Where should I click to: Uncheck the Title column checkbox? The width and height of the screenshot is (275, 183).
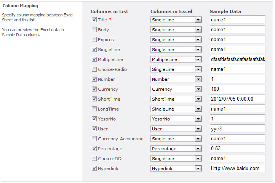[94, 20]
